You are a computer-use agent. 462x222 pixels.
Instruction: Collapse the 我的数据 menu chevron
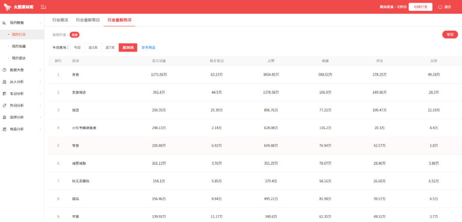coord(40,23)
